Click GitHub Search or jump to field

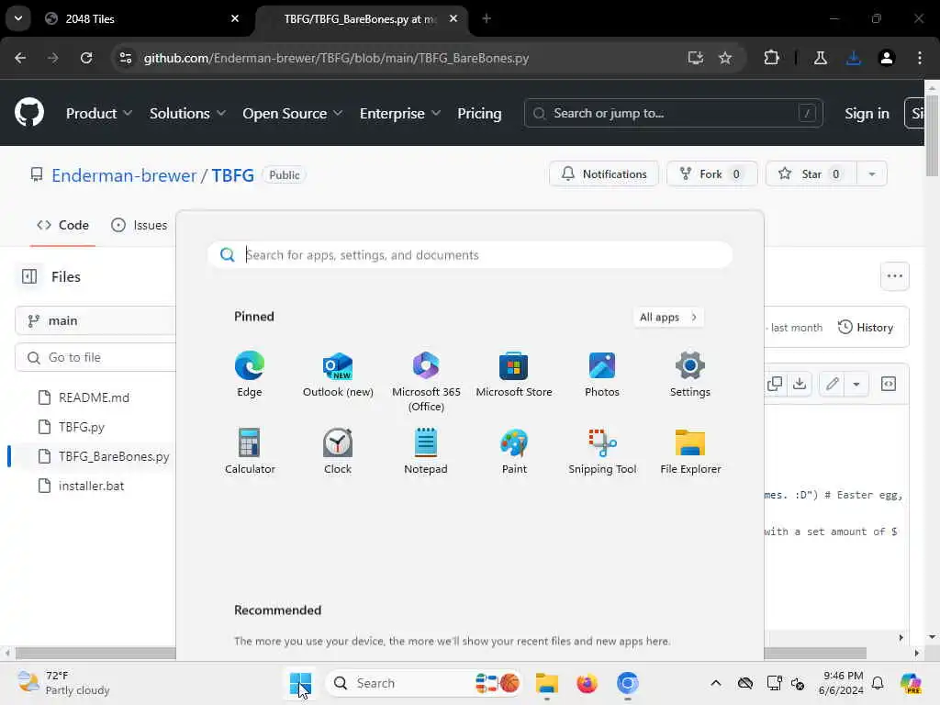[673, 113]
